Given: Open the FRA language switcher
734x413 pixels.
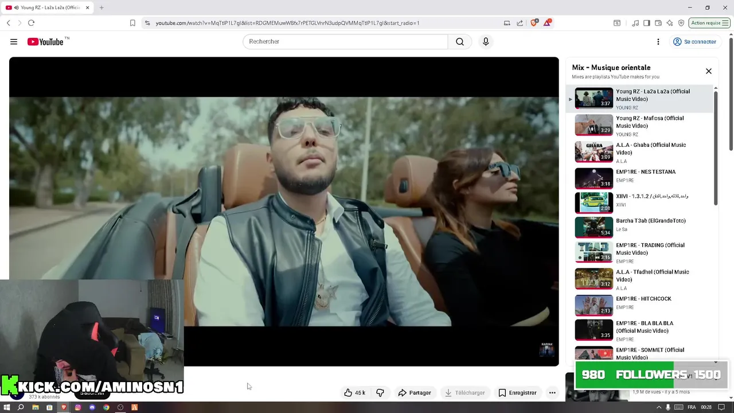Looking at the screenshot, I should click(692, 407).
